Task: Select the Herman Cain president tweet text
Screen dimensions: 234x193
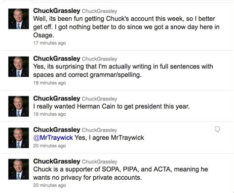Action: point(112,106)
